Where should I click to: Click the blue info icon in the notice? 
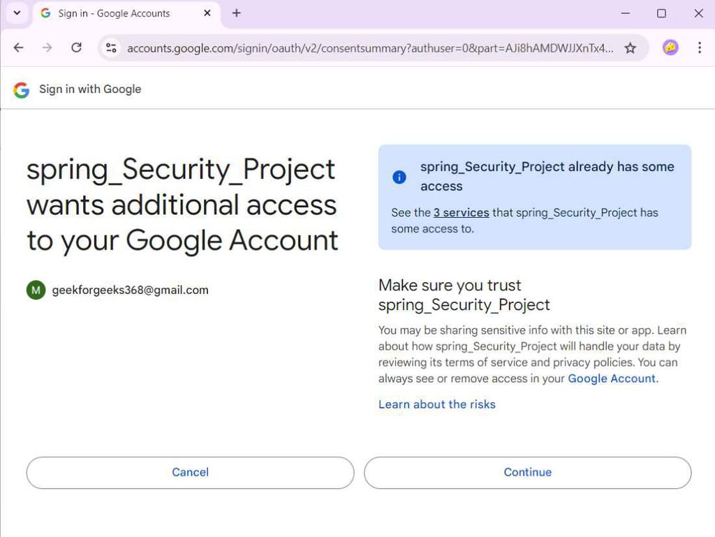click(x=399, y=177)
